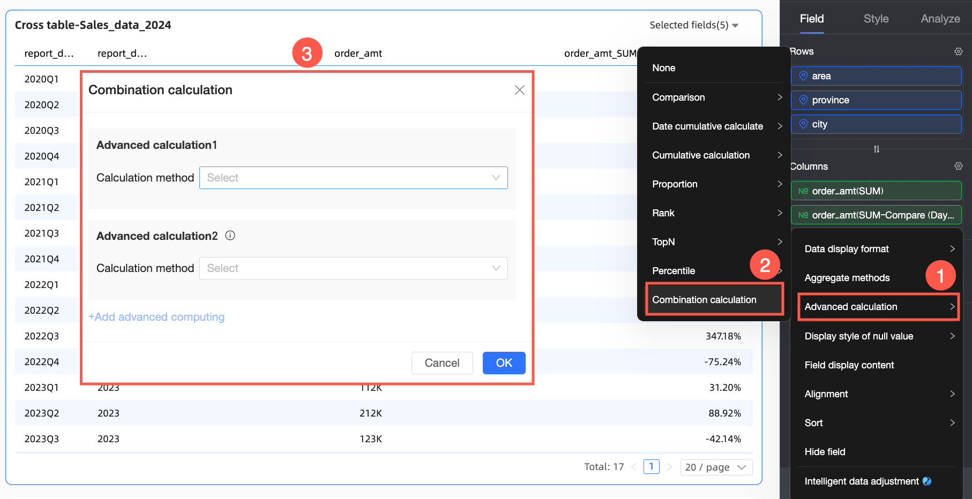972x499 pixels.
Task: Click the 2020Q1 row cell
Action: pos(42,79)
